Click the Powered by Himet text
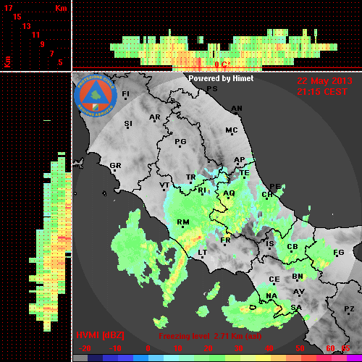This screenshot has width=362, height=362. point(221,78)
